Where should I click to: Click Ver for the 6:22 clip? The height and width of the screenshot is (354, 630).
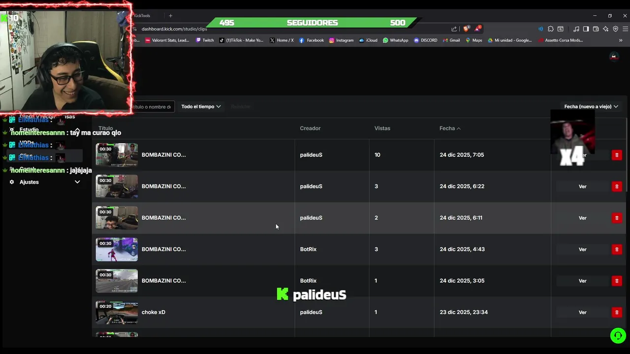[582, 186]
